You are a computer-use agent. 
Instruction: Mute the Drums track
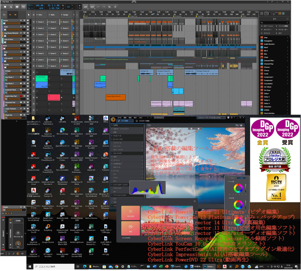(x=28, y=20)
